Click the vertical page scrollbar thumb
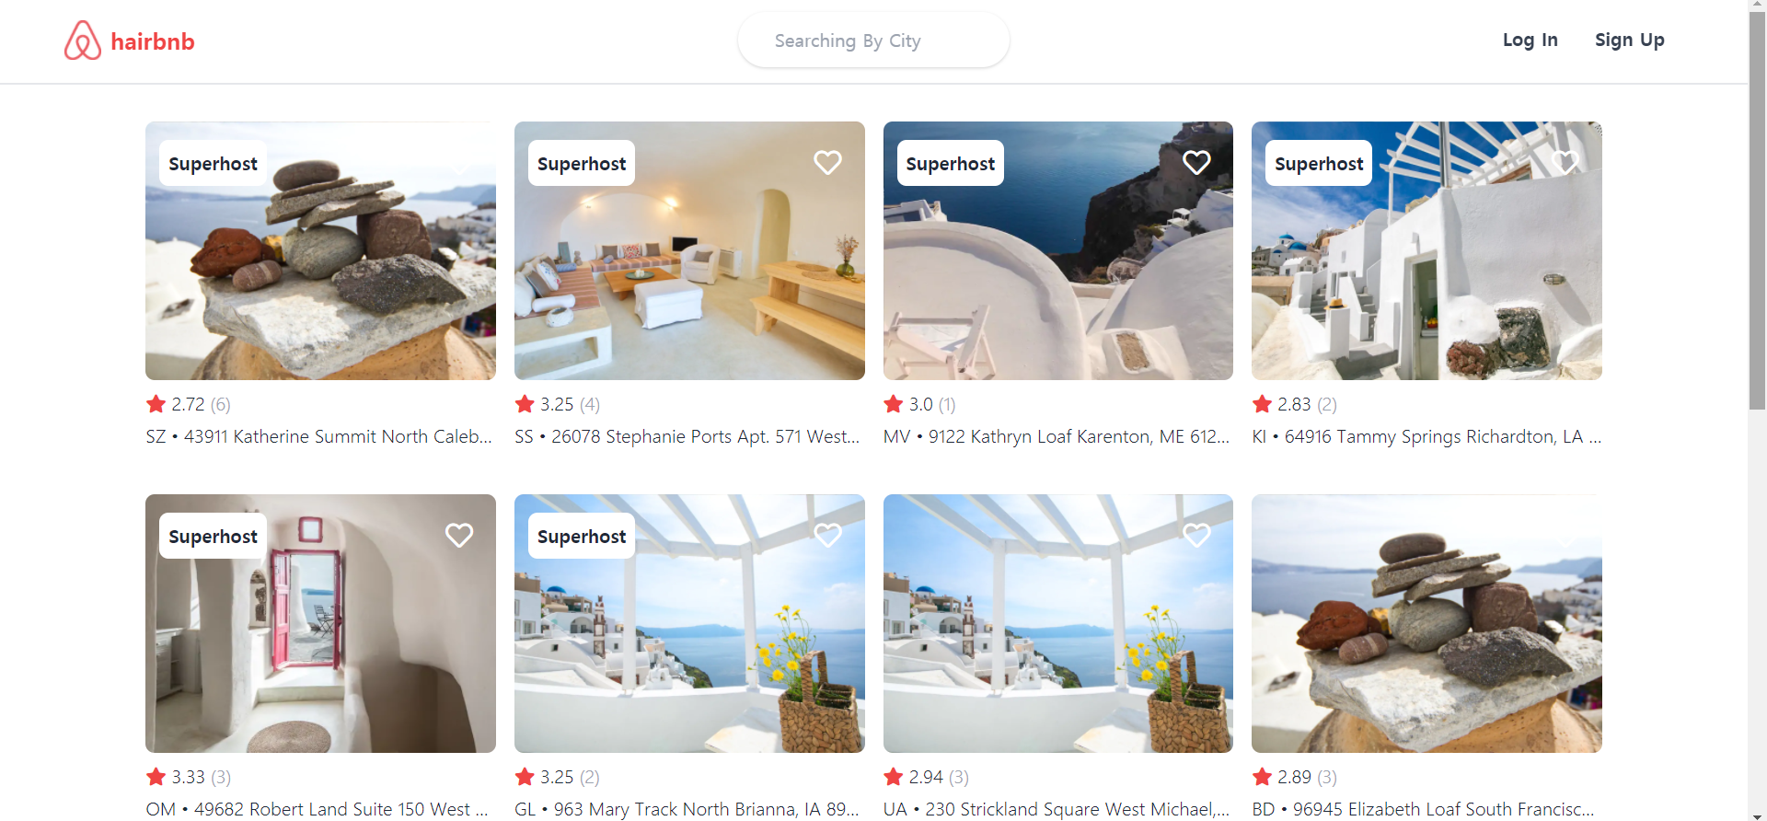The width and height of the screenshot is (1767, 821). pyautogui.click(x=1757, y=210)
